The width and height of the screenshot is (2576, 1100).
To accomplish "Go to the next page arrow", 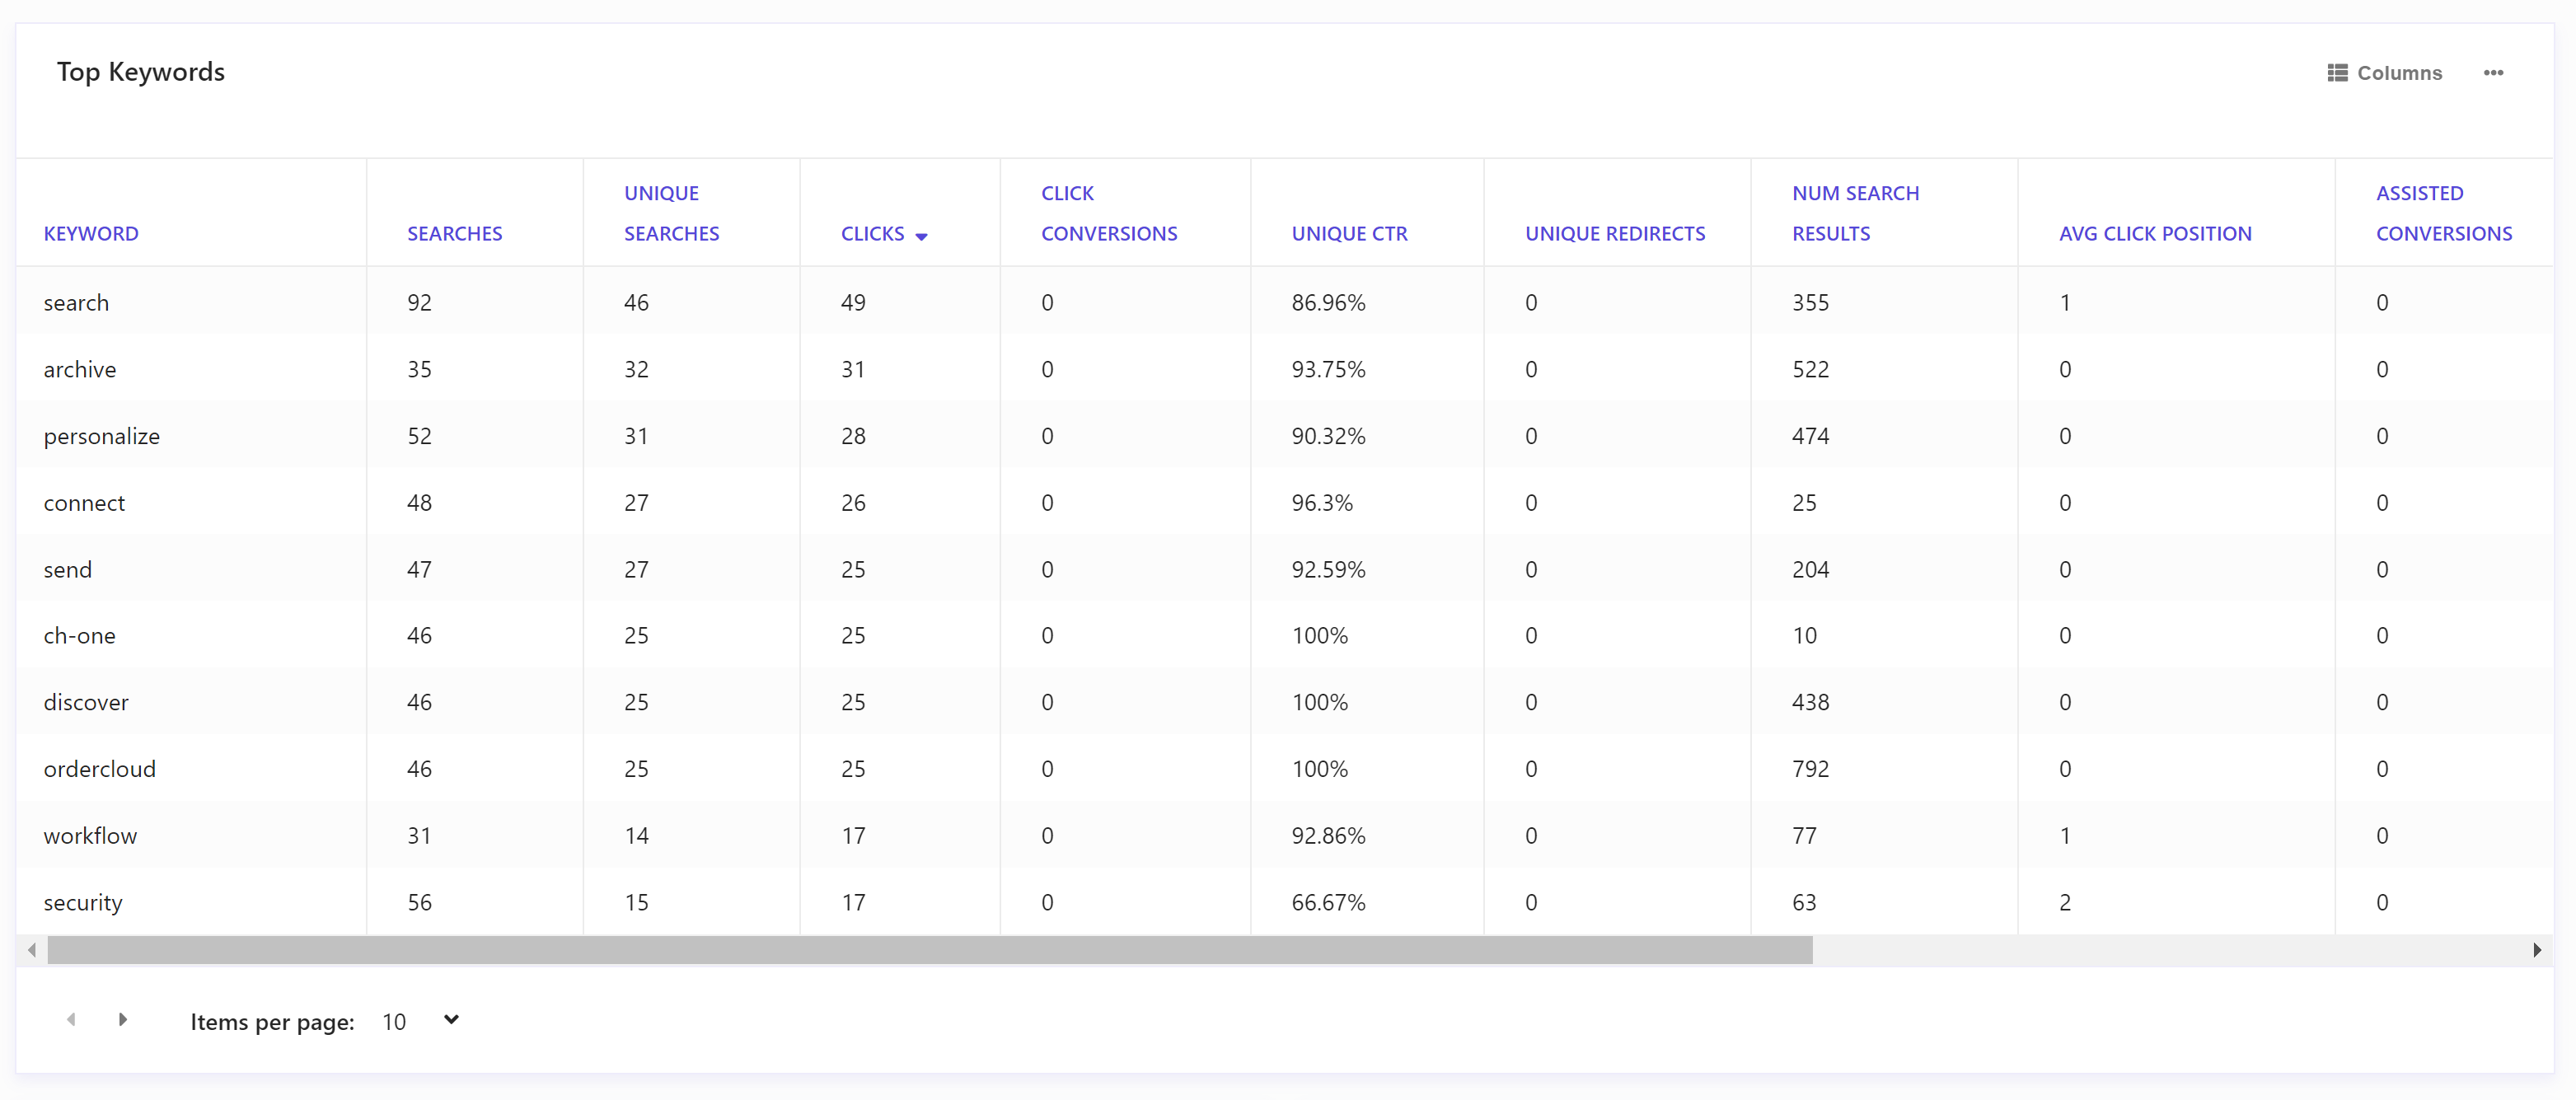I will [123, 1019].
